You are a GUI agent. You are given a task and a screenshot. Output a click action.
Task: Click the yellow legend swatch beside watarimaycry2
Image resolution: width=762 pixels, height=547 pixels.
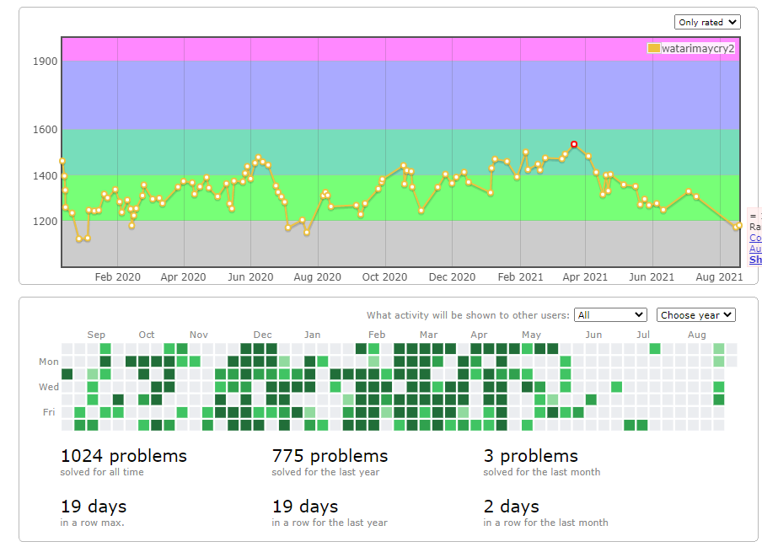tap(653, 48)
